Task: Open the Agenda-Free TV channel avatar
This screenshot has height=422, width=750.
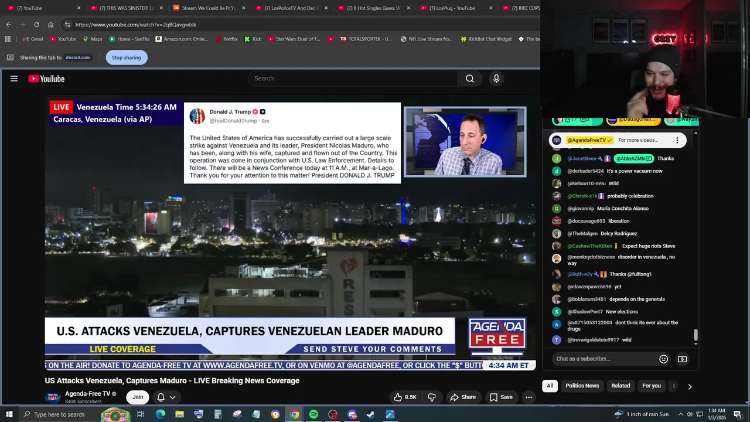Action: point(53,397)
